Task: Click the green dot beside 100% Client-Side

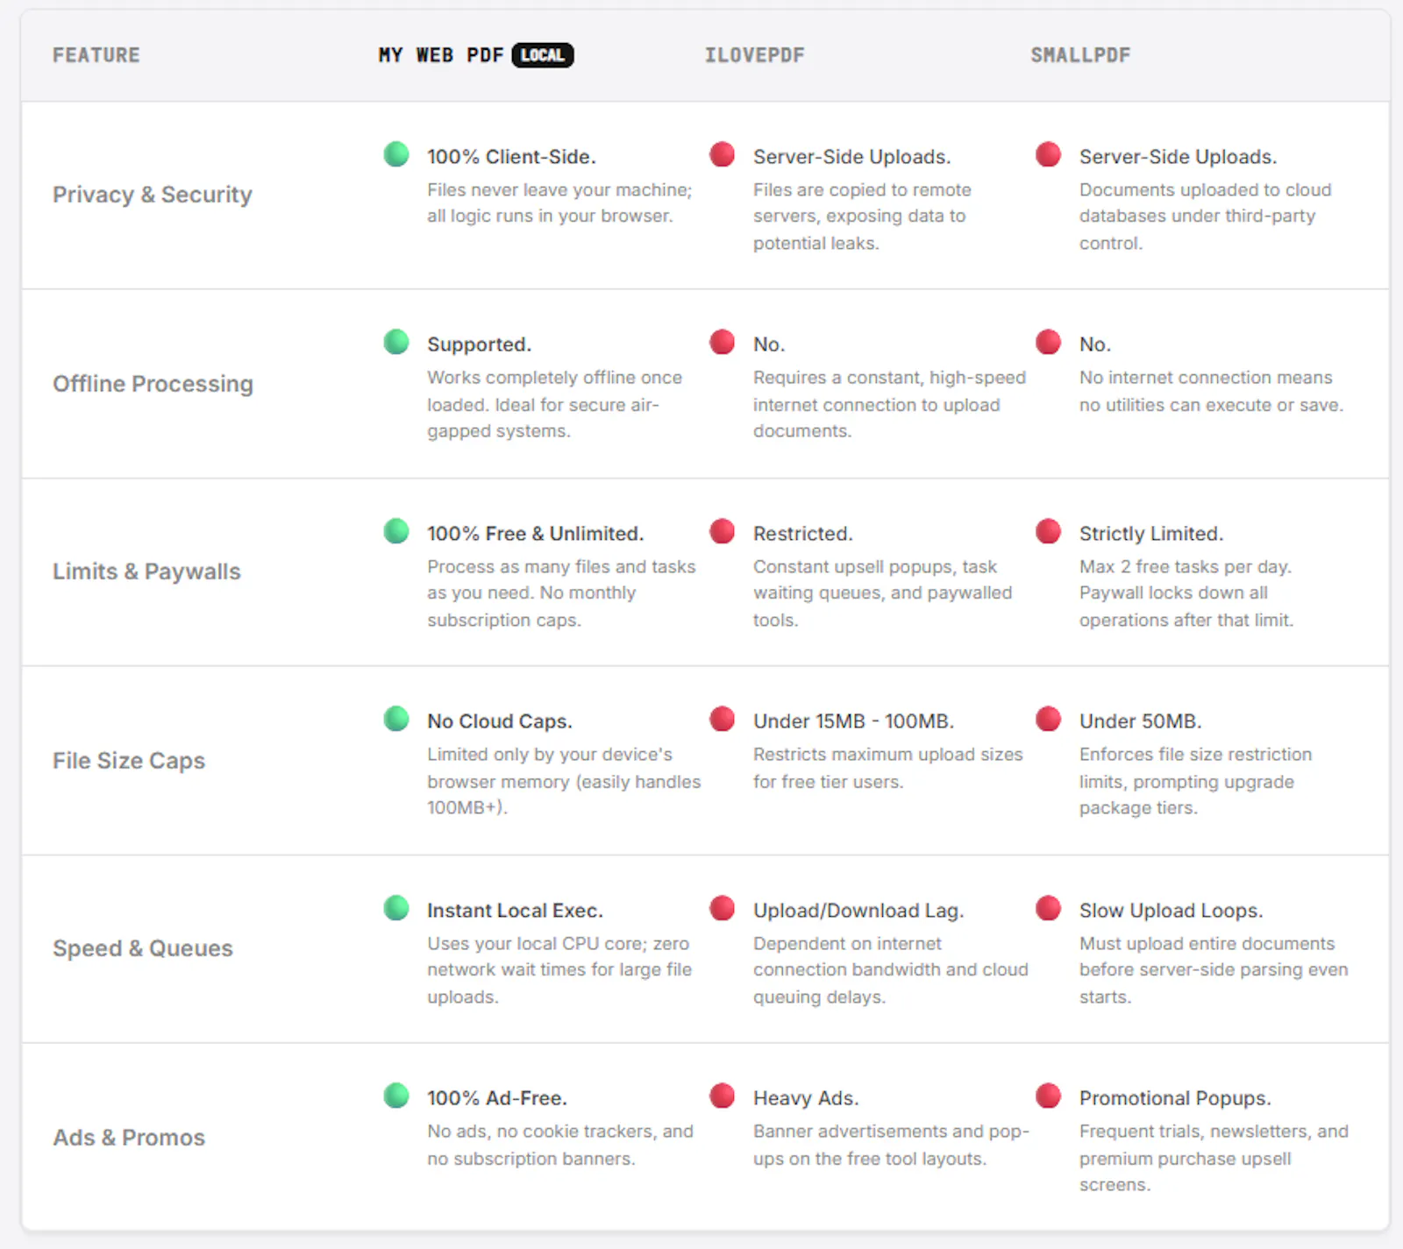Action: 396,154
